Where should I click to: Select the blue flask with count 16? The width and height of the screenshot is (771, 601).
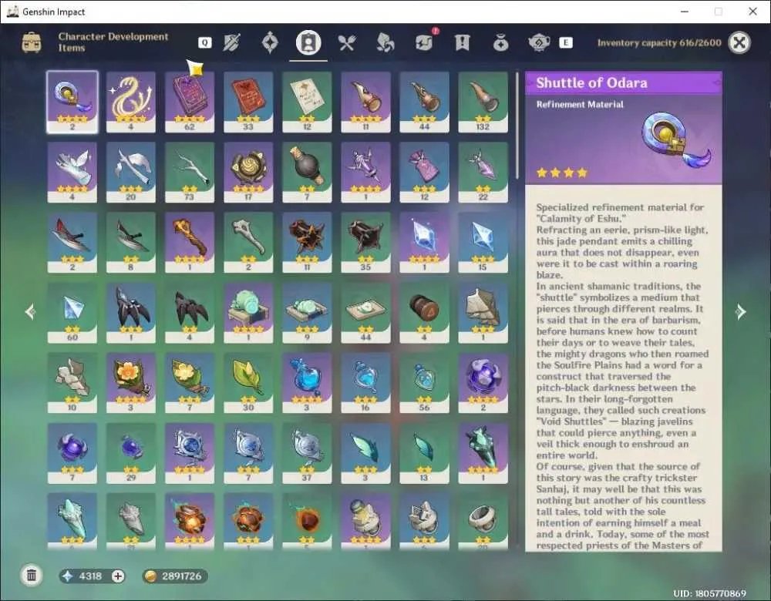click(x=365, y=383)
